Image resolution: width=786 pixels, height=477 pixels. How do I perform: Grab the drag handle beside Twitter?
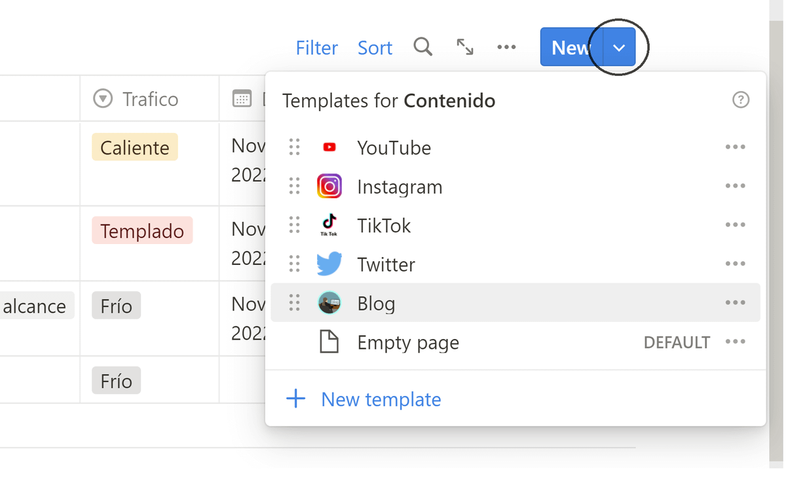pyautogui.click(x=295, y=264)
